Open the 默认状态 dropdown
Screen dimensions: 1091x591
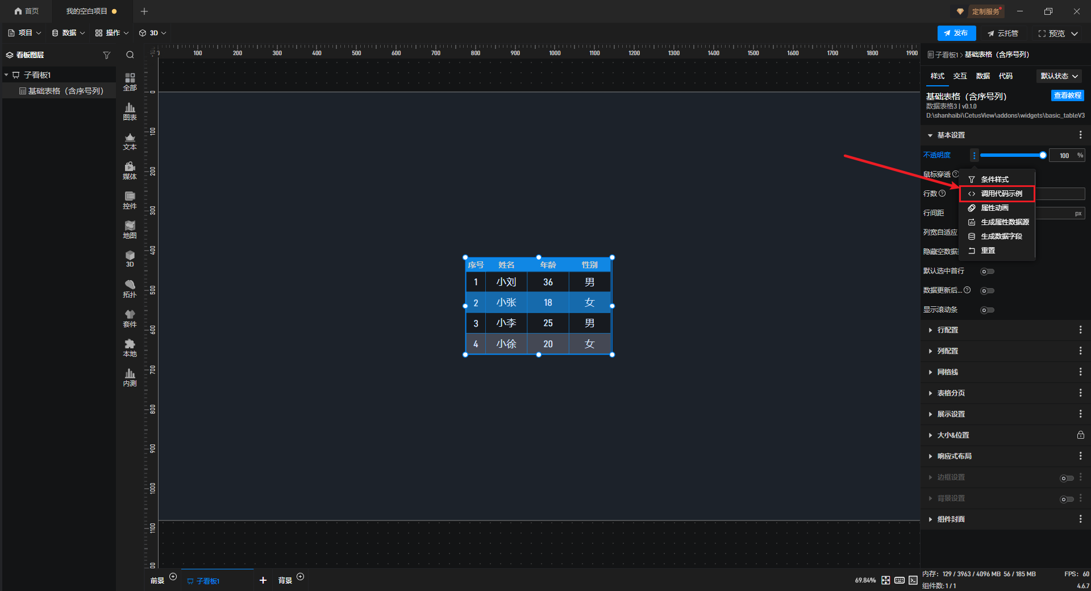(1059, 76)
